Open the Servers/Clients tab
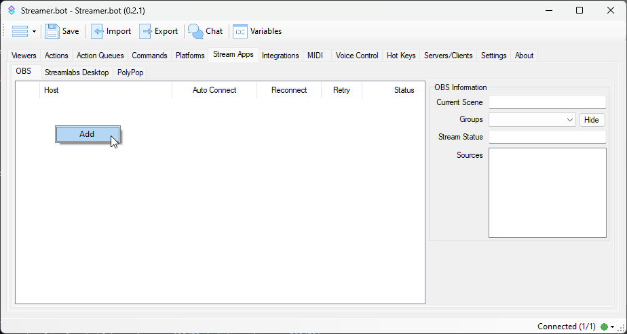627x334 pixels. click(x=448, y=56)
